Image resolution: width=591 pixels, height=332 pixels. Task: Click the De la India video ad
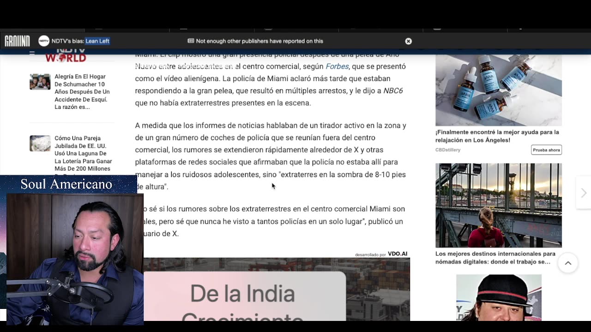[x=277, y=289]
